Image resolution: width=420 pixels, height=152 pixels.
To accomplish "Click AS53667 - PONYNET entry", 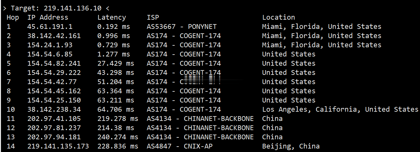I will pyautogui.click(x=182, y=27).
